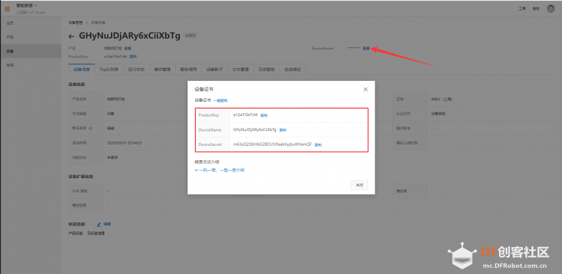Image resolution: width=562 pixels, height=274 pixels.
Task: Switch to the 设备信息 tab
Action: pyautogui.click(x=81, y=70)
